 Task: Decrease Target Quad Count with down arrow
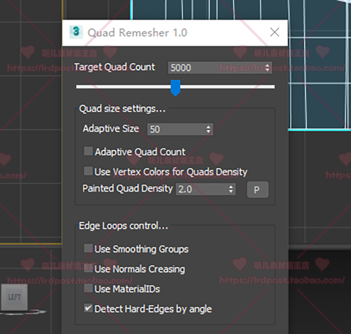267,70
